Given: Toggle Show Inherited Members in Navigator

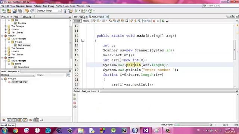Looking at the screenshot, I should point(4,120).
